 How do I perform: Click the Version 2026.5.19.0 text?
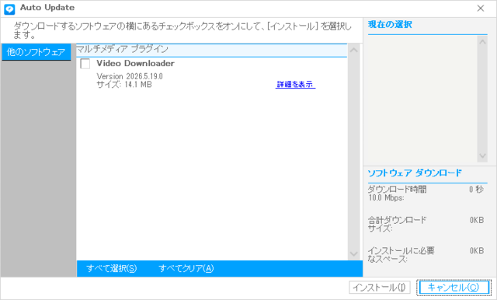click(x=130, y=76)
